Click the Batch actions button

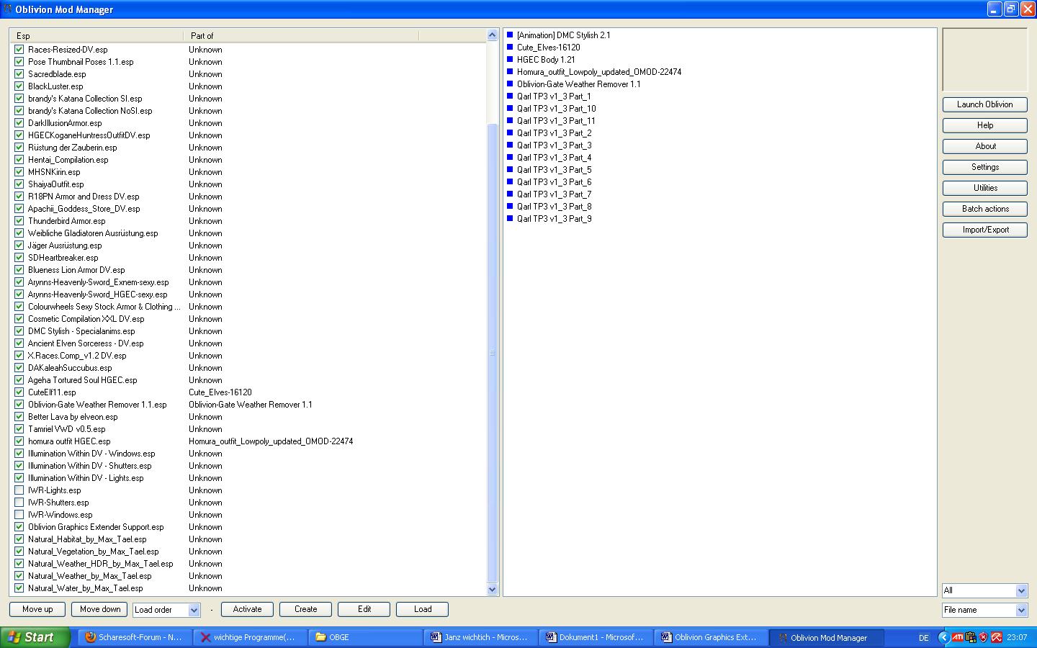click(984, 209)
